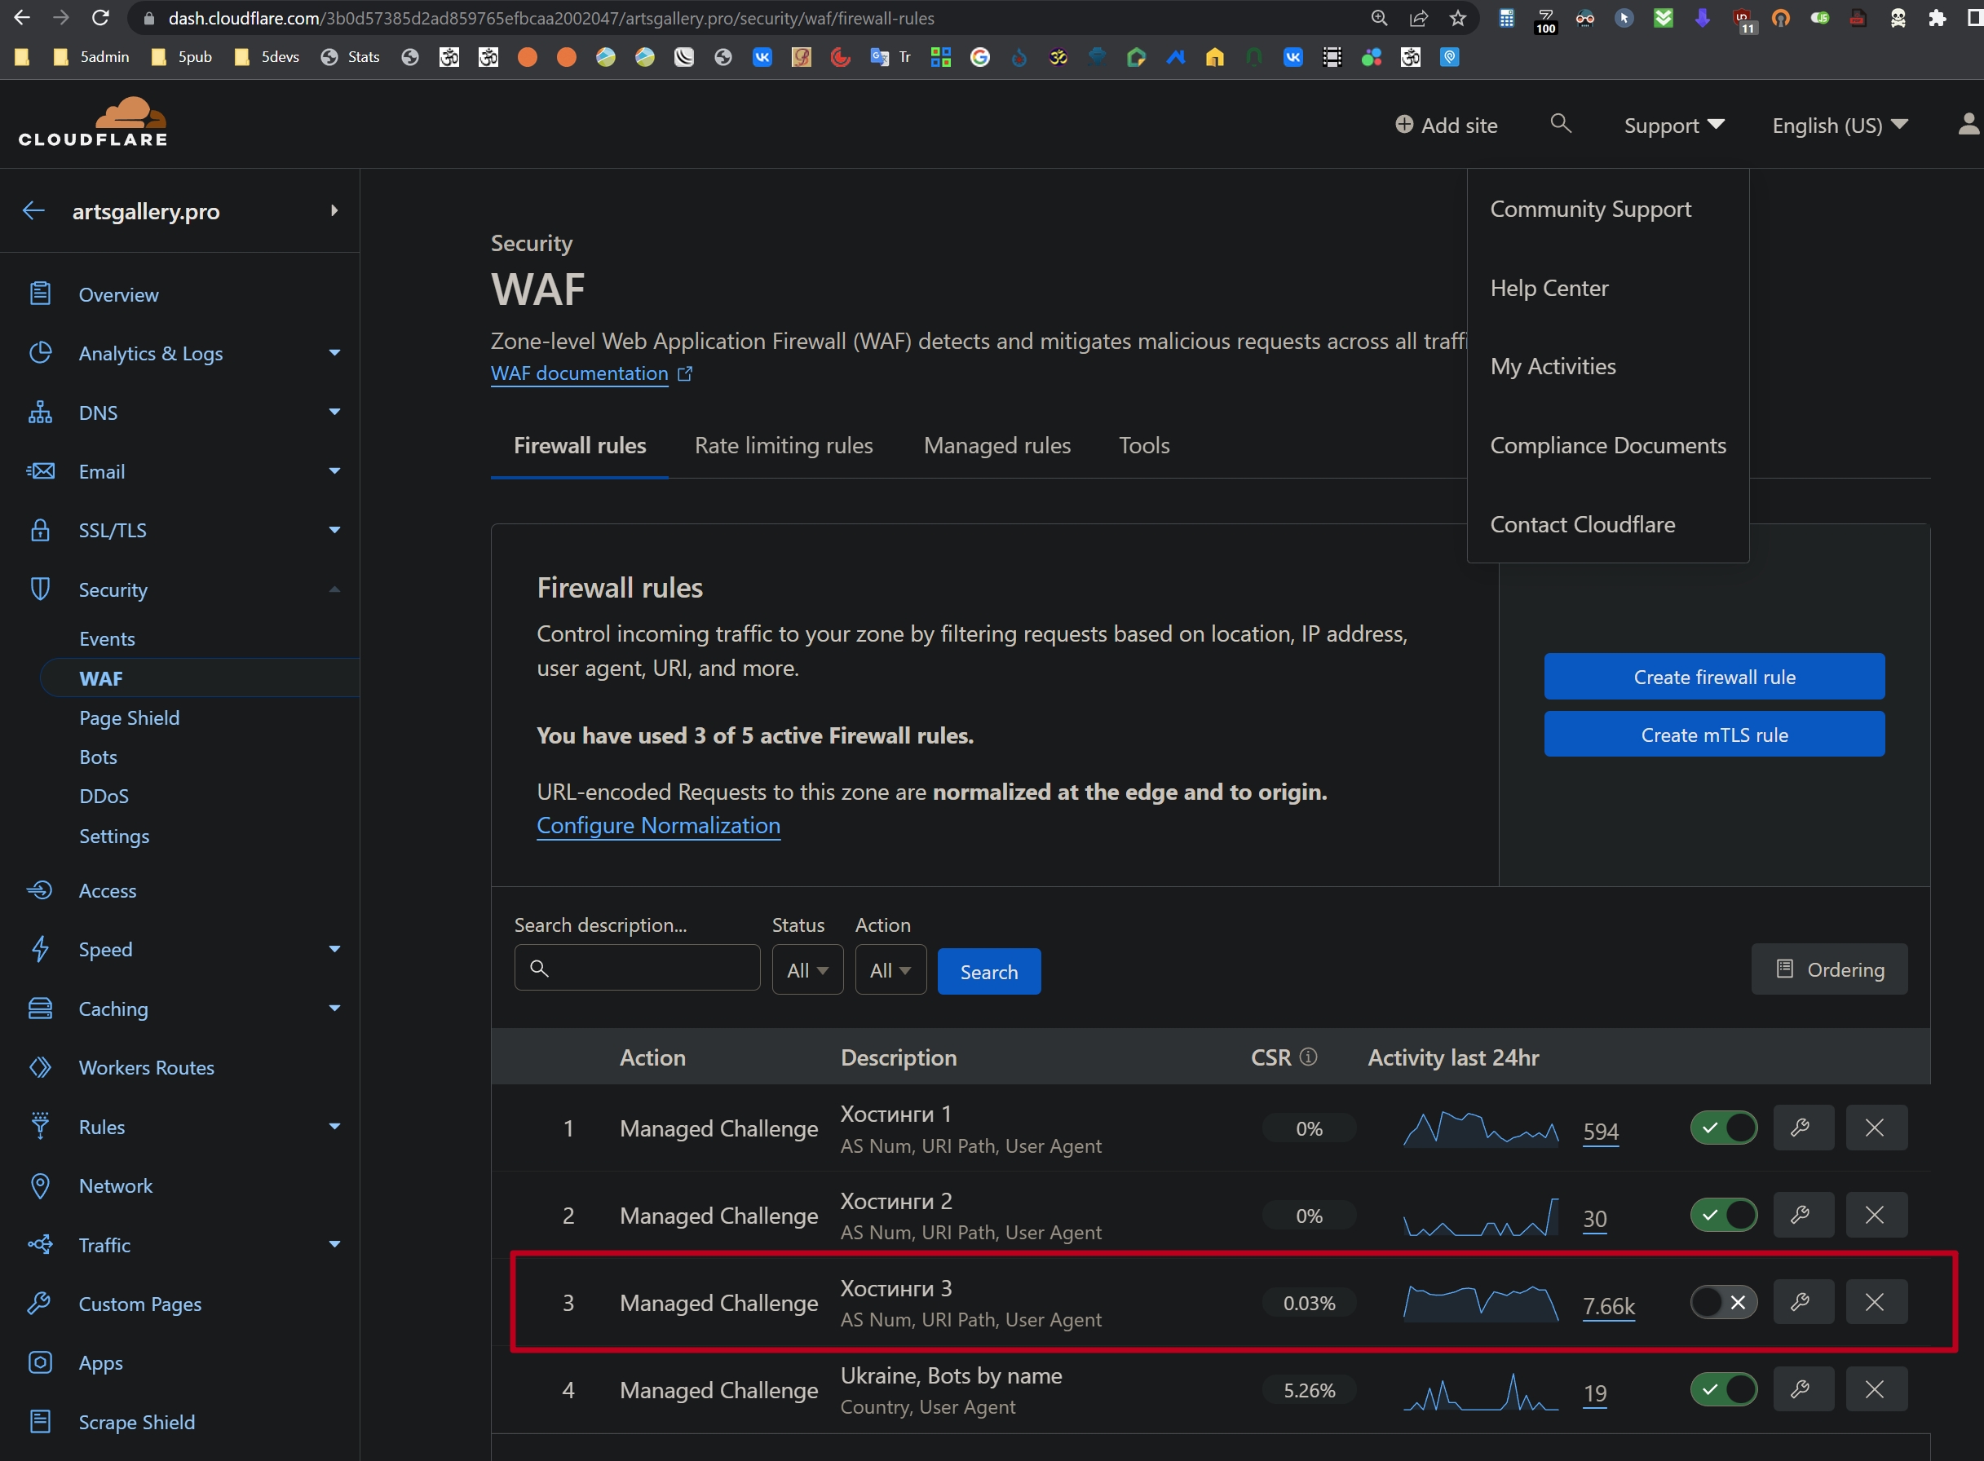Expand the Rules sidebar menu arrow
The width and height of the screenshot is (1984, 1461).
tap(334, 1127)
